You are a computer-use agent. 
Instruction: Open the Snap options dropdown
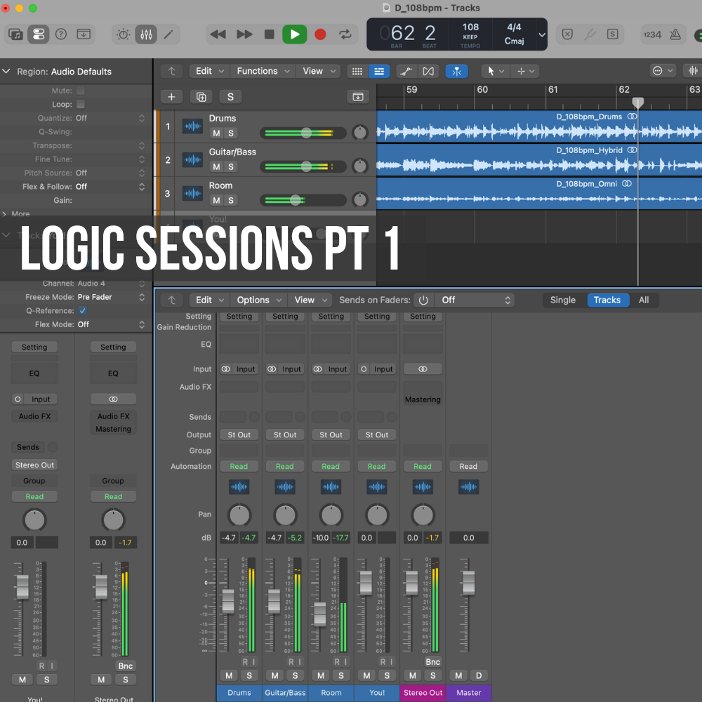click(662, 71)
